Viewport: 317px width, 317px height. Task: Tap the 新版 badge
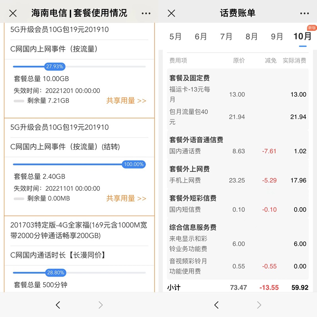(312, 28)
